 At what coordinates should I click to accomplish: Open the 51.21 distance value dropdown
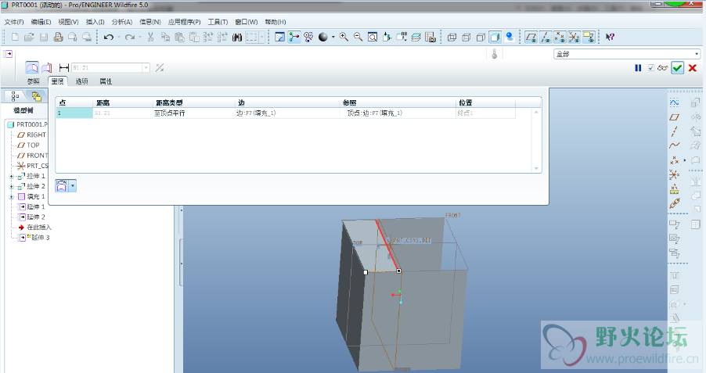click(146, 68)
